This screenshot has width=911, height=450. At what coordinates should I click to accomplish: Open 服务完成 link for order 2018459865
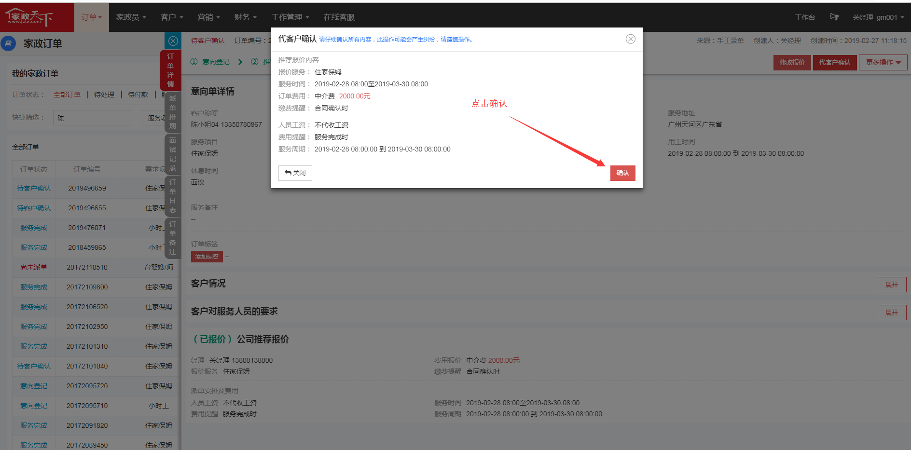(34, 247)
